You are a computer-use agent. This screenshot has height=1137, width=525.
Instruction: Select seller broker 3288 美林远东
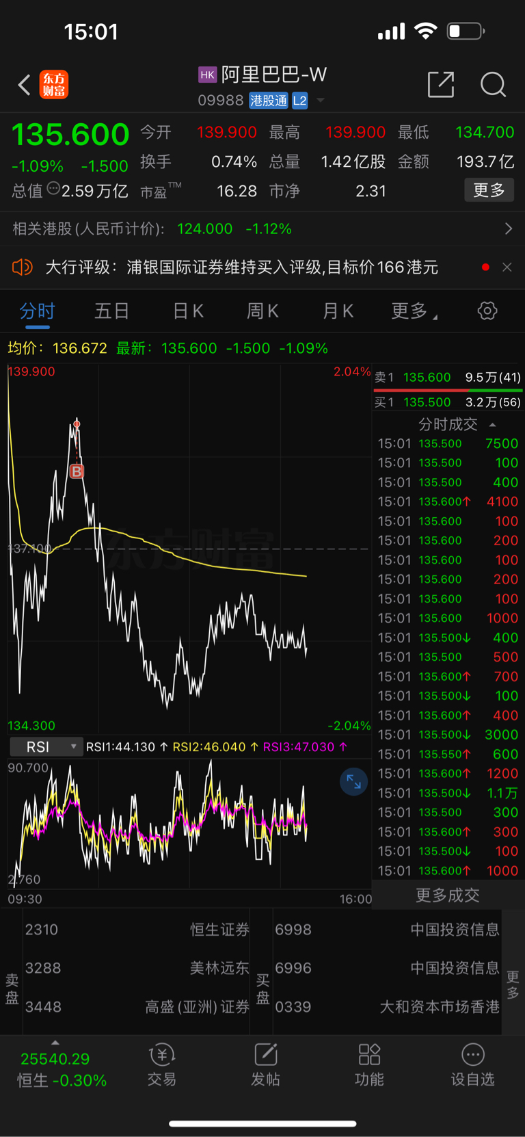tap(137, 968)
